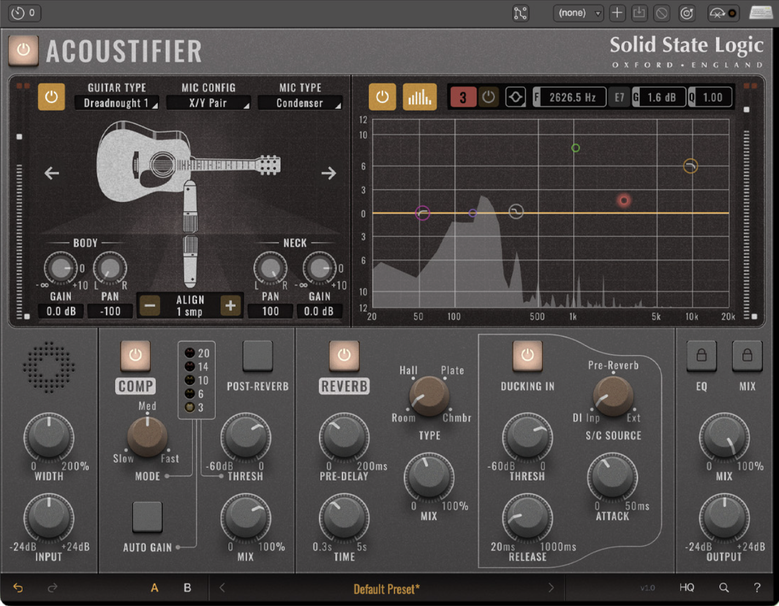Click the undo arrow icon
Viewport: 779px width, 606px height.
18,588
